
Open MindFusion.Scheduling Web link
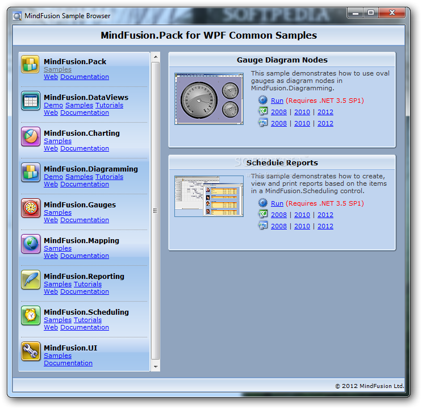click(x=51, y=327)
